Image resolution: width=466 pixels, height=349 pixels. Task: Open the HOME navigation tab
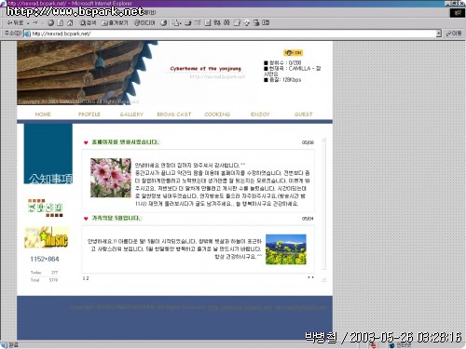[43, 114]
